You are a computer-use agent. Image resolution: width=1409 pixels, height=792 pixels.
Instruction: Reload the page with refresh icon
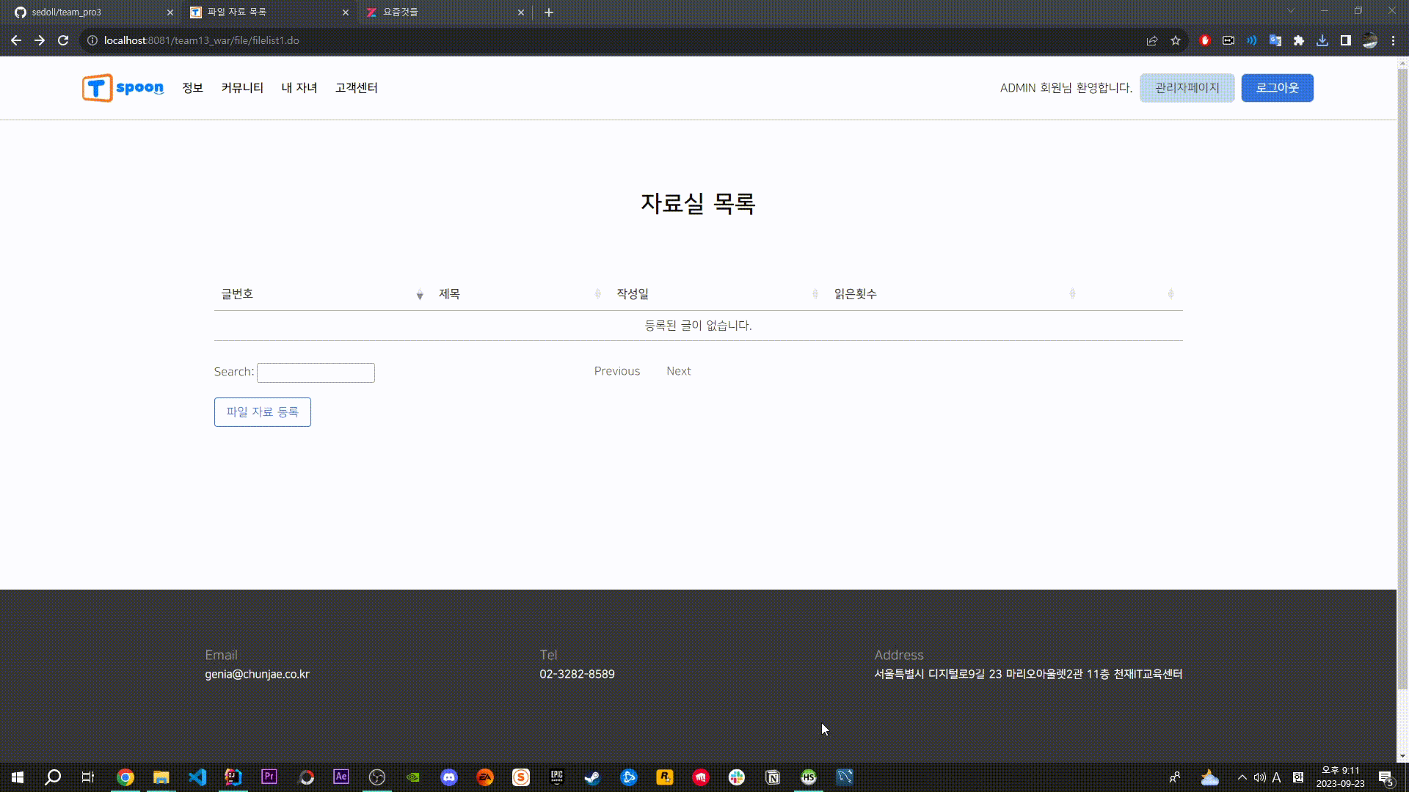[x=63, y=40]
